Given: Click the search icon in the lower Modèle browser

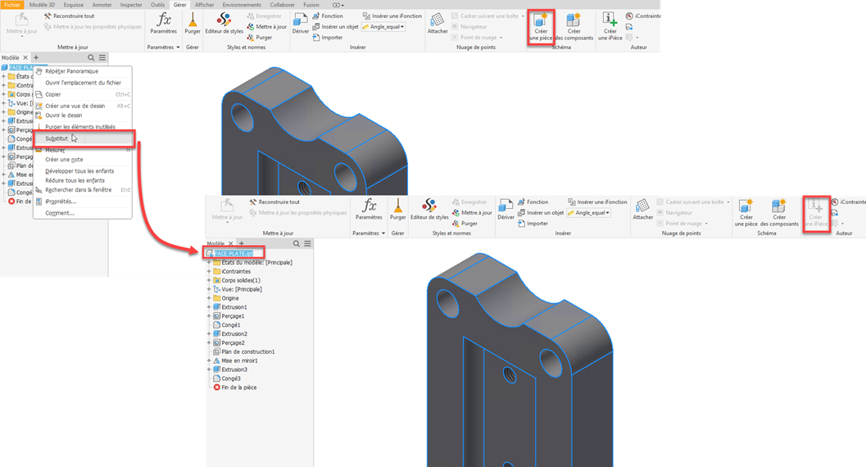Looking at the screenshot, I should coord(296,243).
